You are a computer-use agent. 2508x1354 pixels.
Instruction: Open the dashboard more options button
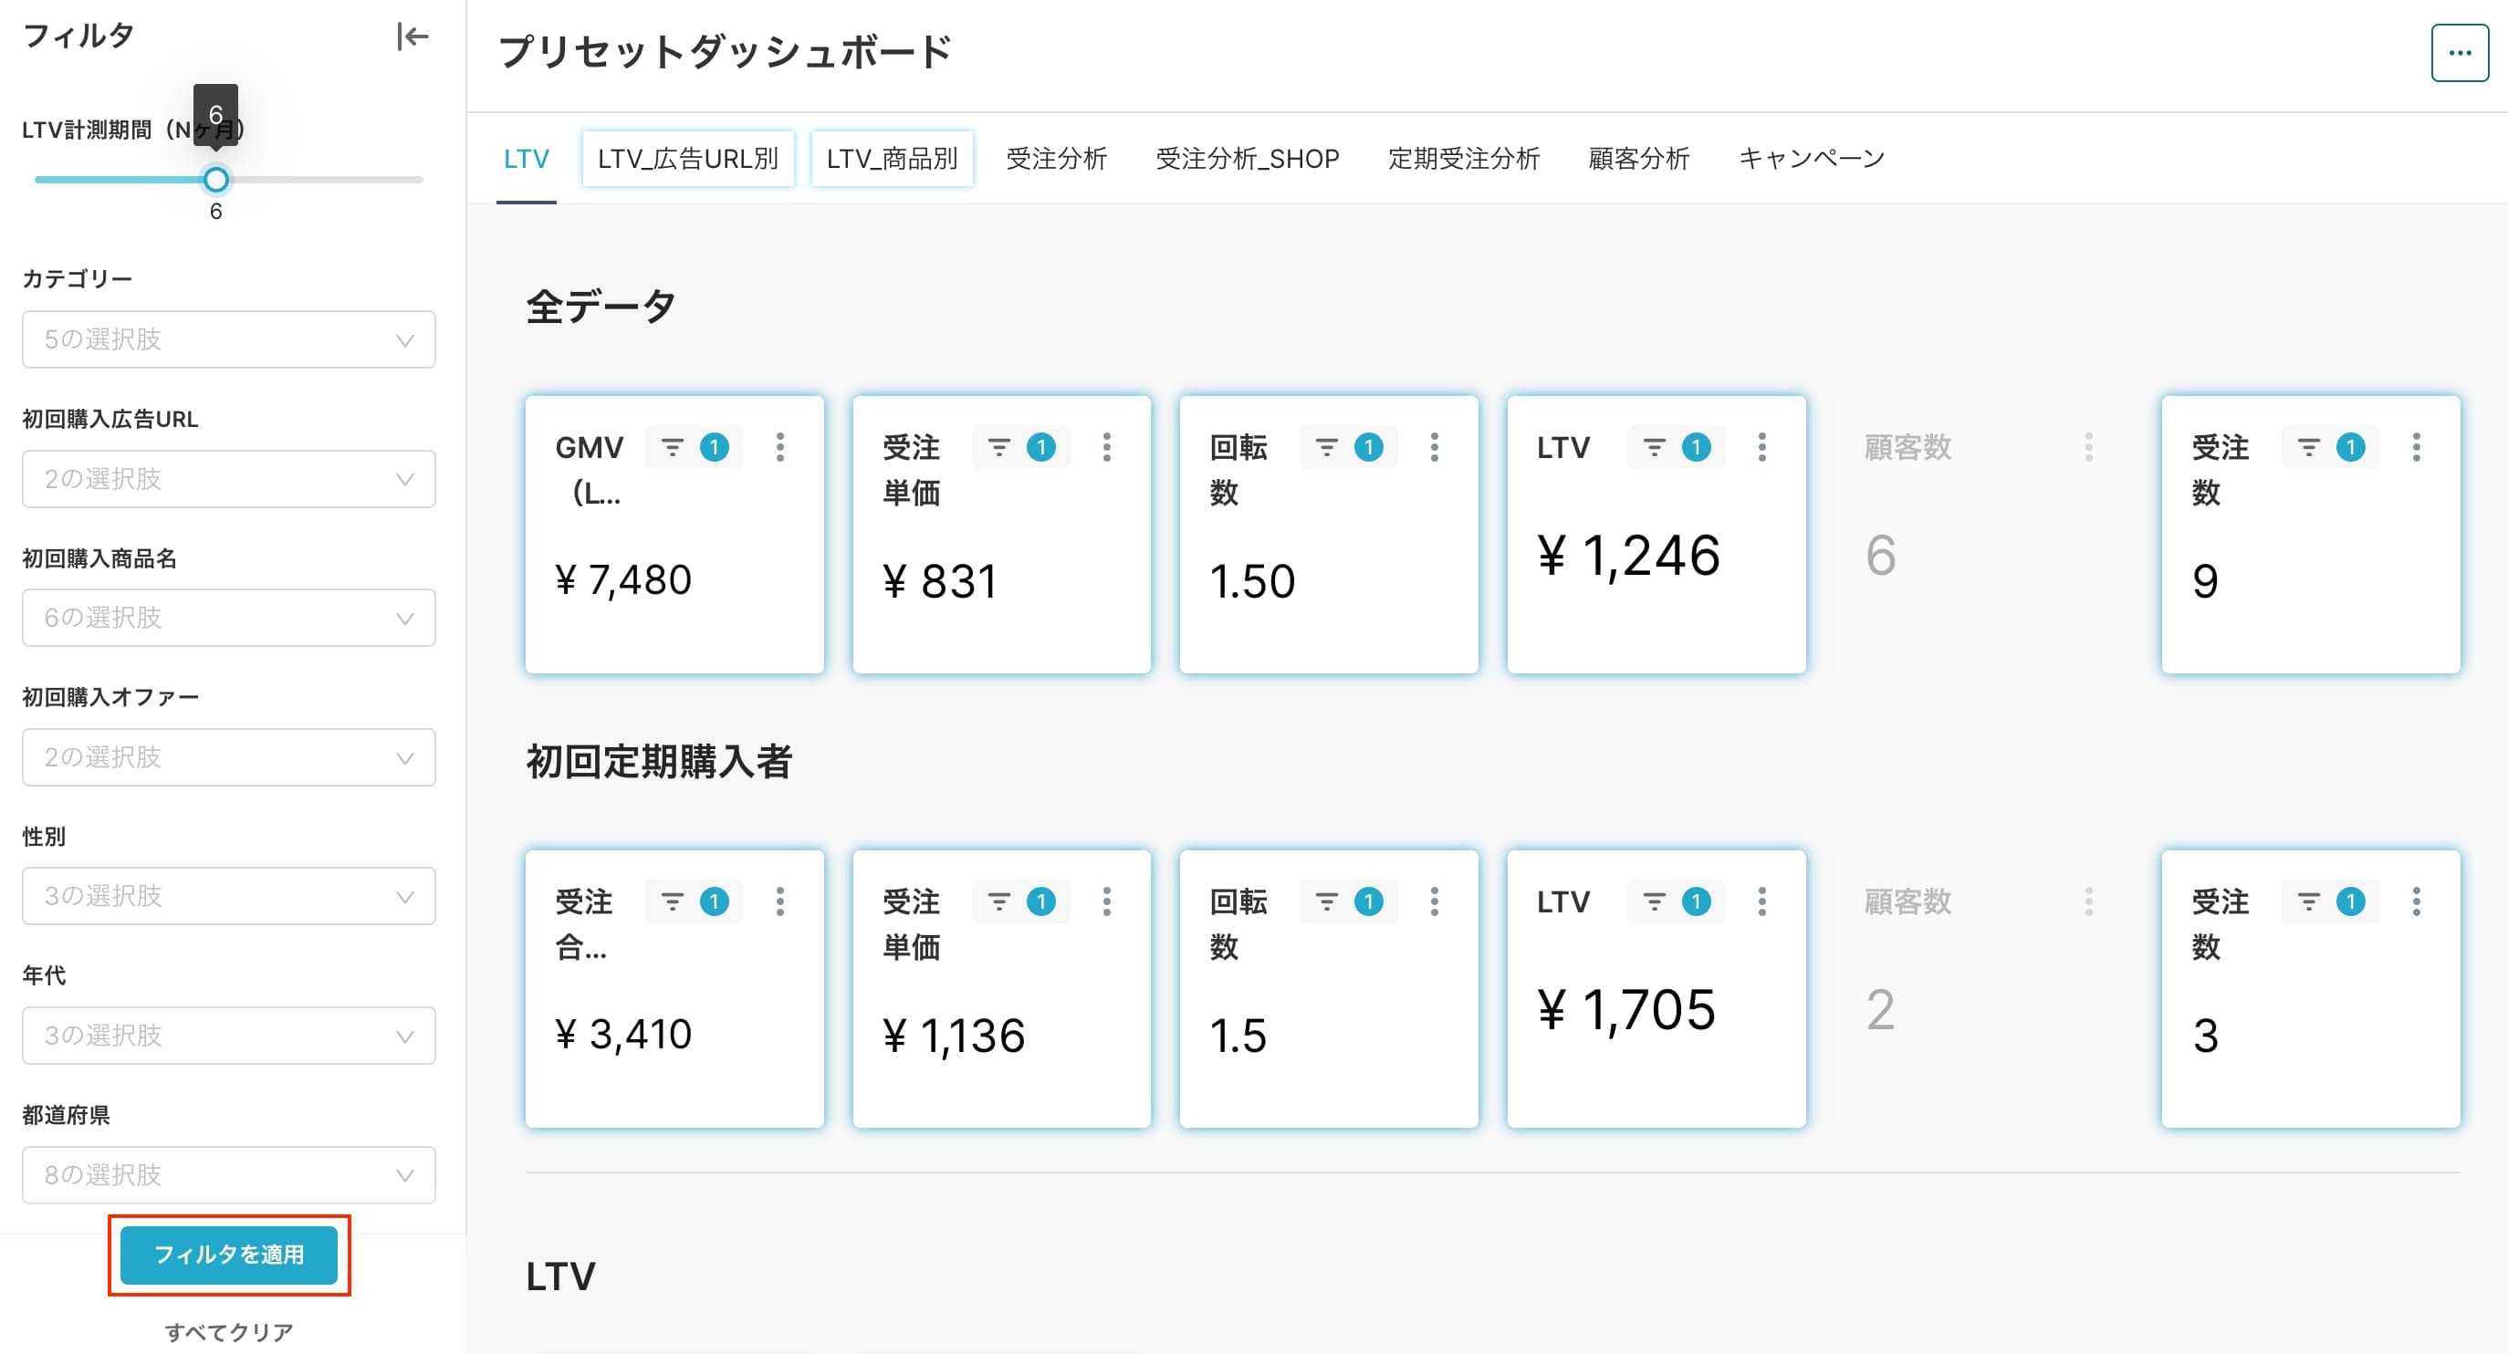[2460, 53]
